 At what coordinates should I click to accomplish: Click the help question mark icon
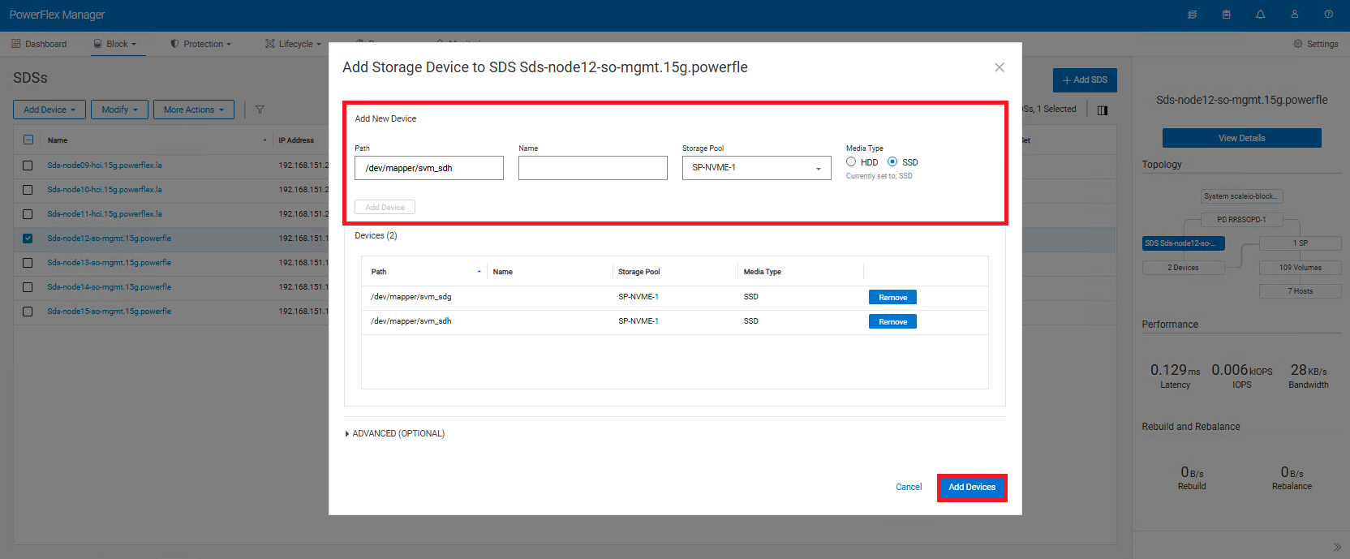1328,15
